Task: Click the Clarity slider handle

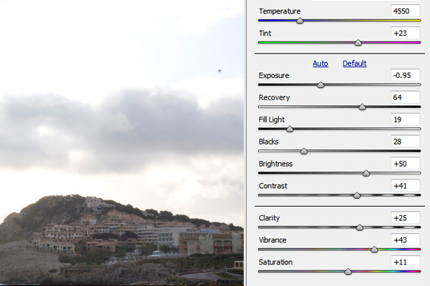Action: tap(360, 227)
